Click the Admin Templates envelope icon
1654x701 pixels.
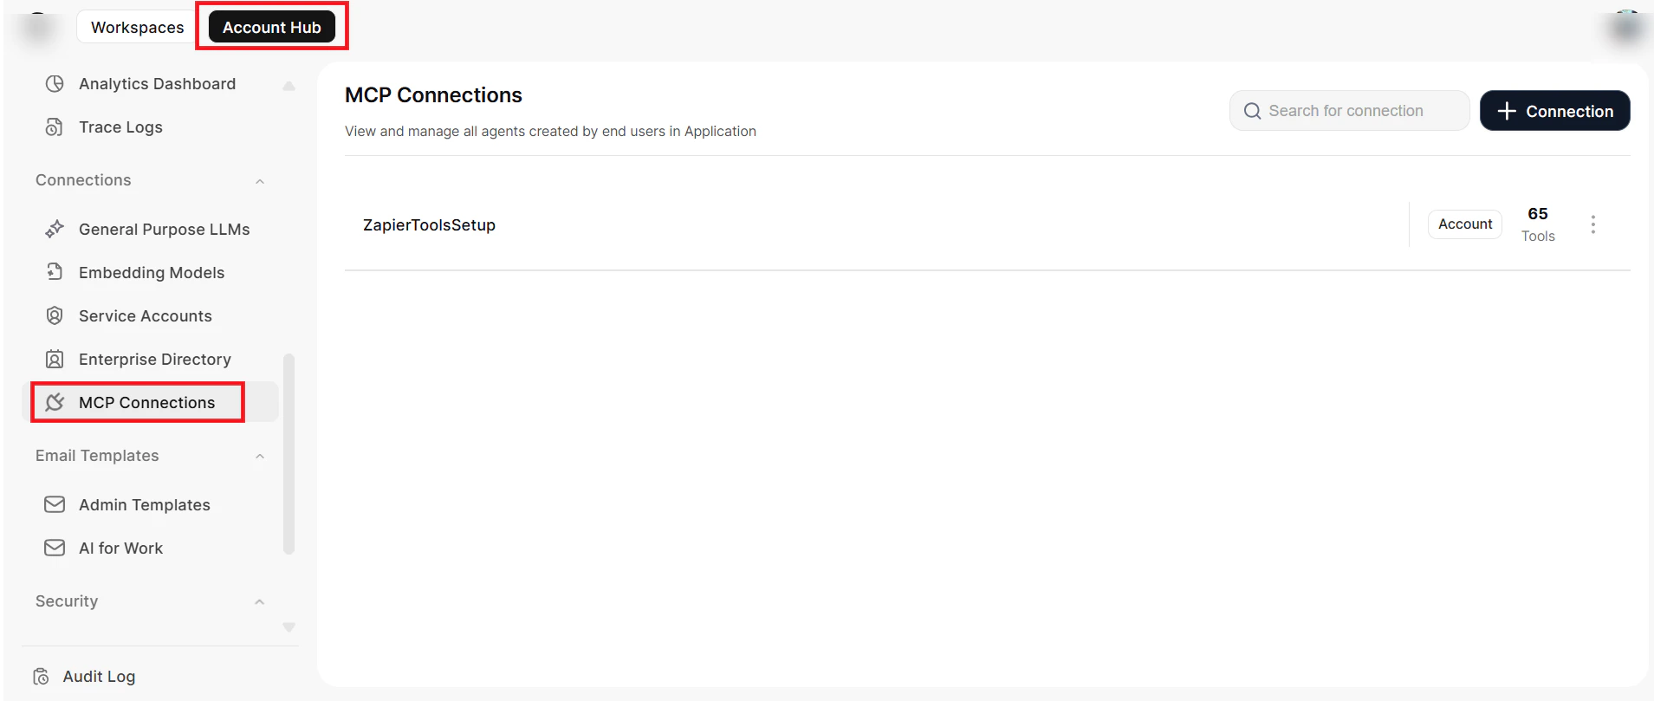tap(55, 504)
